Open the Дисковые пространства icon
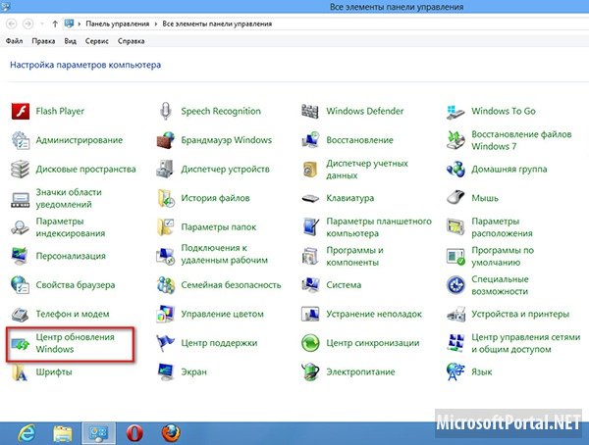Image resolution: width=589 pixels, height=445 pixels. click(x=21, y=170)
